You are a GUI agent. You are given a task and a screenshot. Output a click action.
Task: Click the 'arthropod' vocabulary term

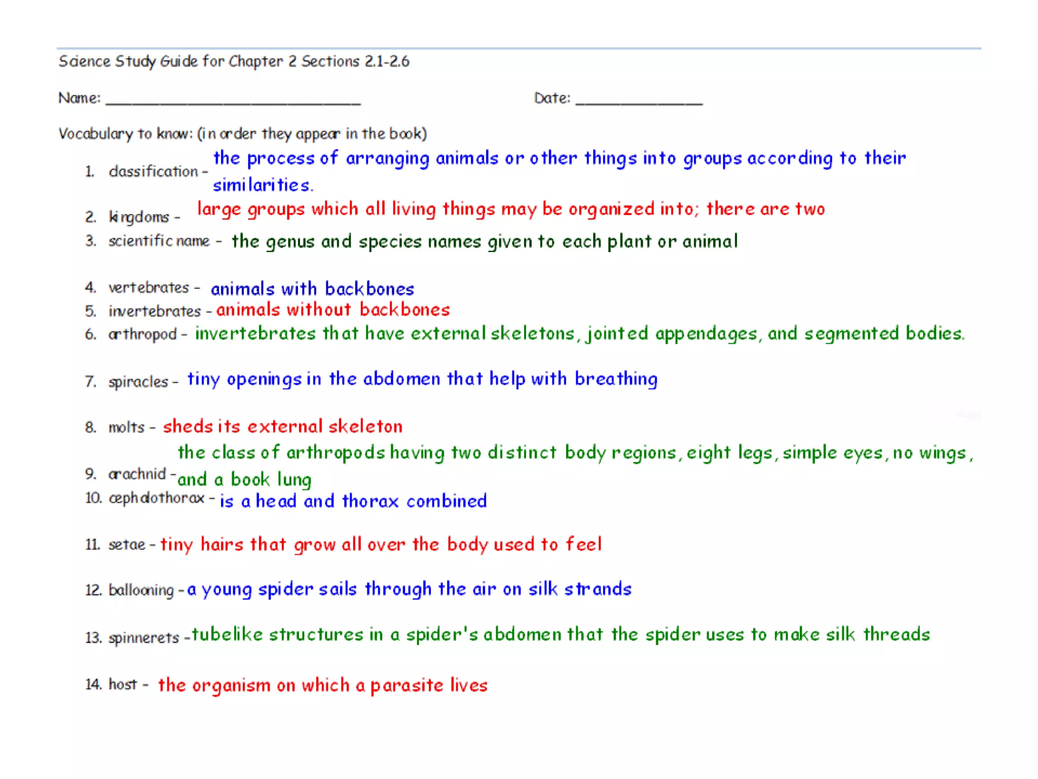point(142,334)
